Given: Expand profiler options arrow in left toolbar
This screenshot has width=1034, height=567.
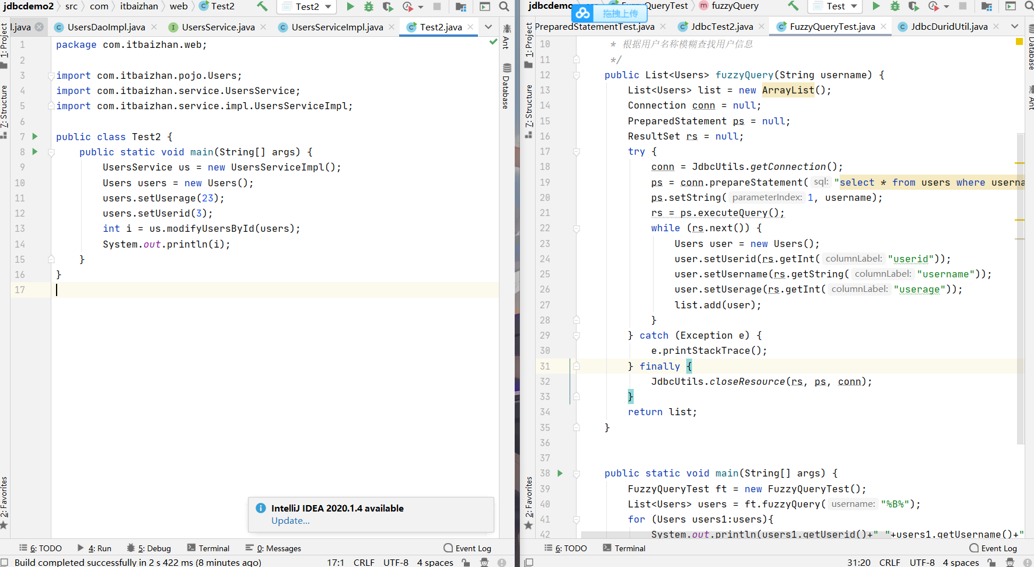Looking at the screenshot, I should 421,7.
